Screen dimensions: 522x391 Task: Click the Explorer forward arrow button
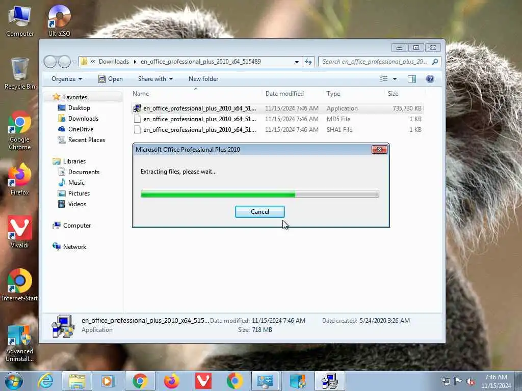[x=64, y=62]
